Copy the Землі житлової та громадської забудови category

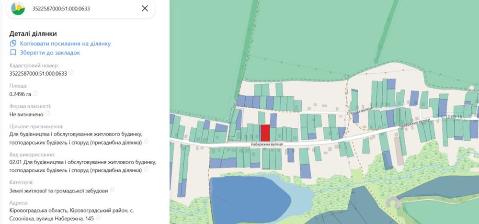(x=113, y=190)
